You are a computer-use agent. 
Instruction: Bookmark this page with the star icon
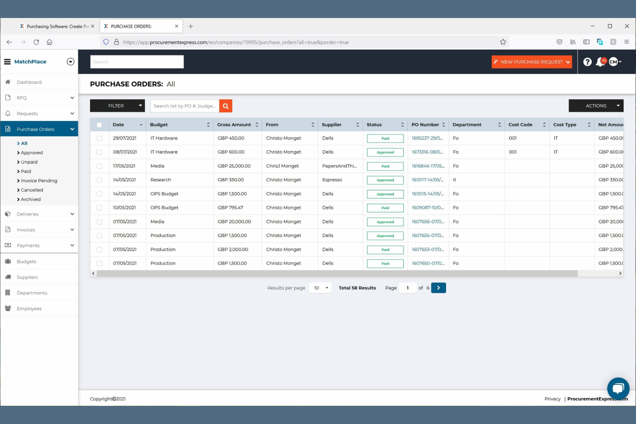coord(503,42)
